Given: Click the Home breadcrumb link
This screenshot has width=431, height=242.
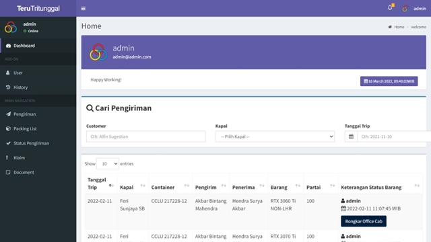Looking at the screenshot, I should [399, 27].
